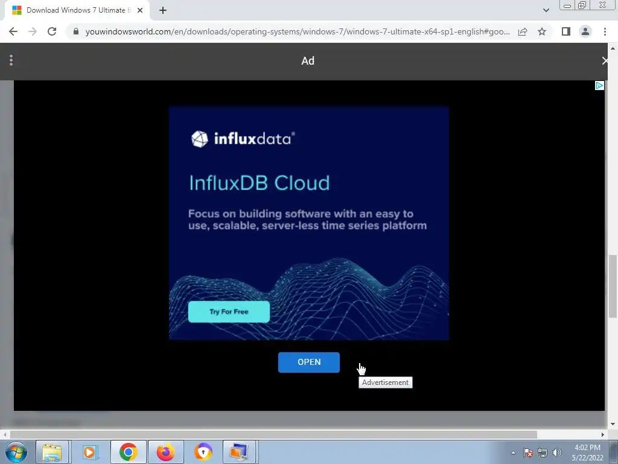Click the scroll down arrow
The image size is (618, 464).
tap(613, 424)
